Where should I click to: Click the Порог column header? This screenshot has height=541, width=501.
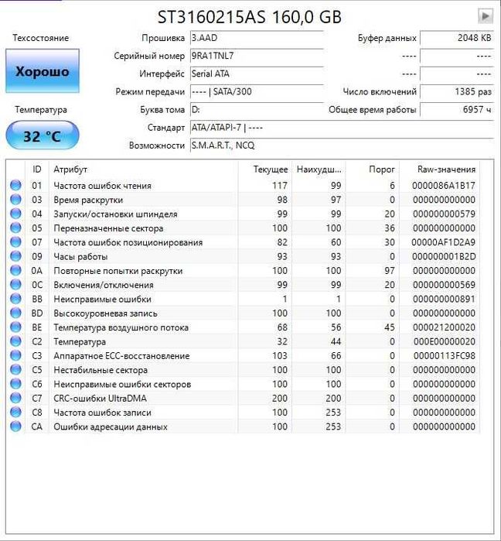tap(383, 169)
